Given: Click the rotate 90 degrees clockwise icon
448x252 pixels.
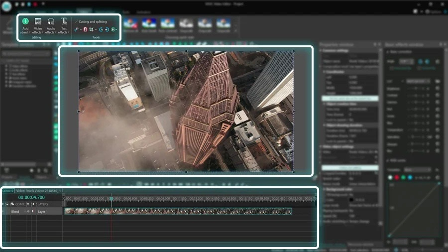Looking at the screenshot, I should [x=107, y=29].
